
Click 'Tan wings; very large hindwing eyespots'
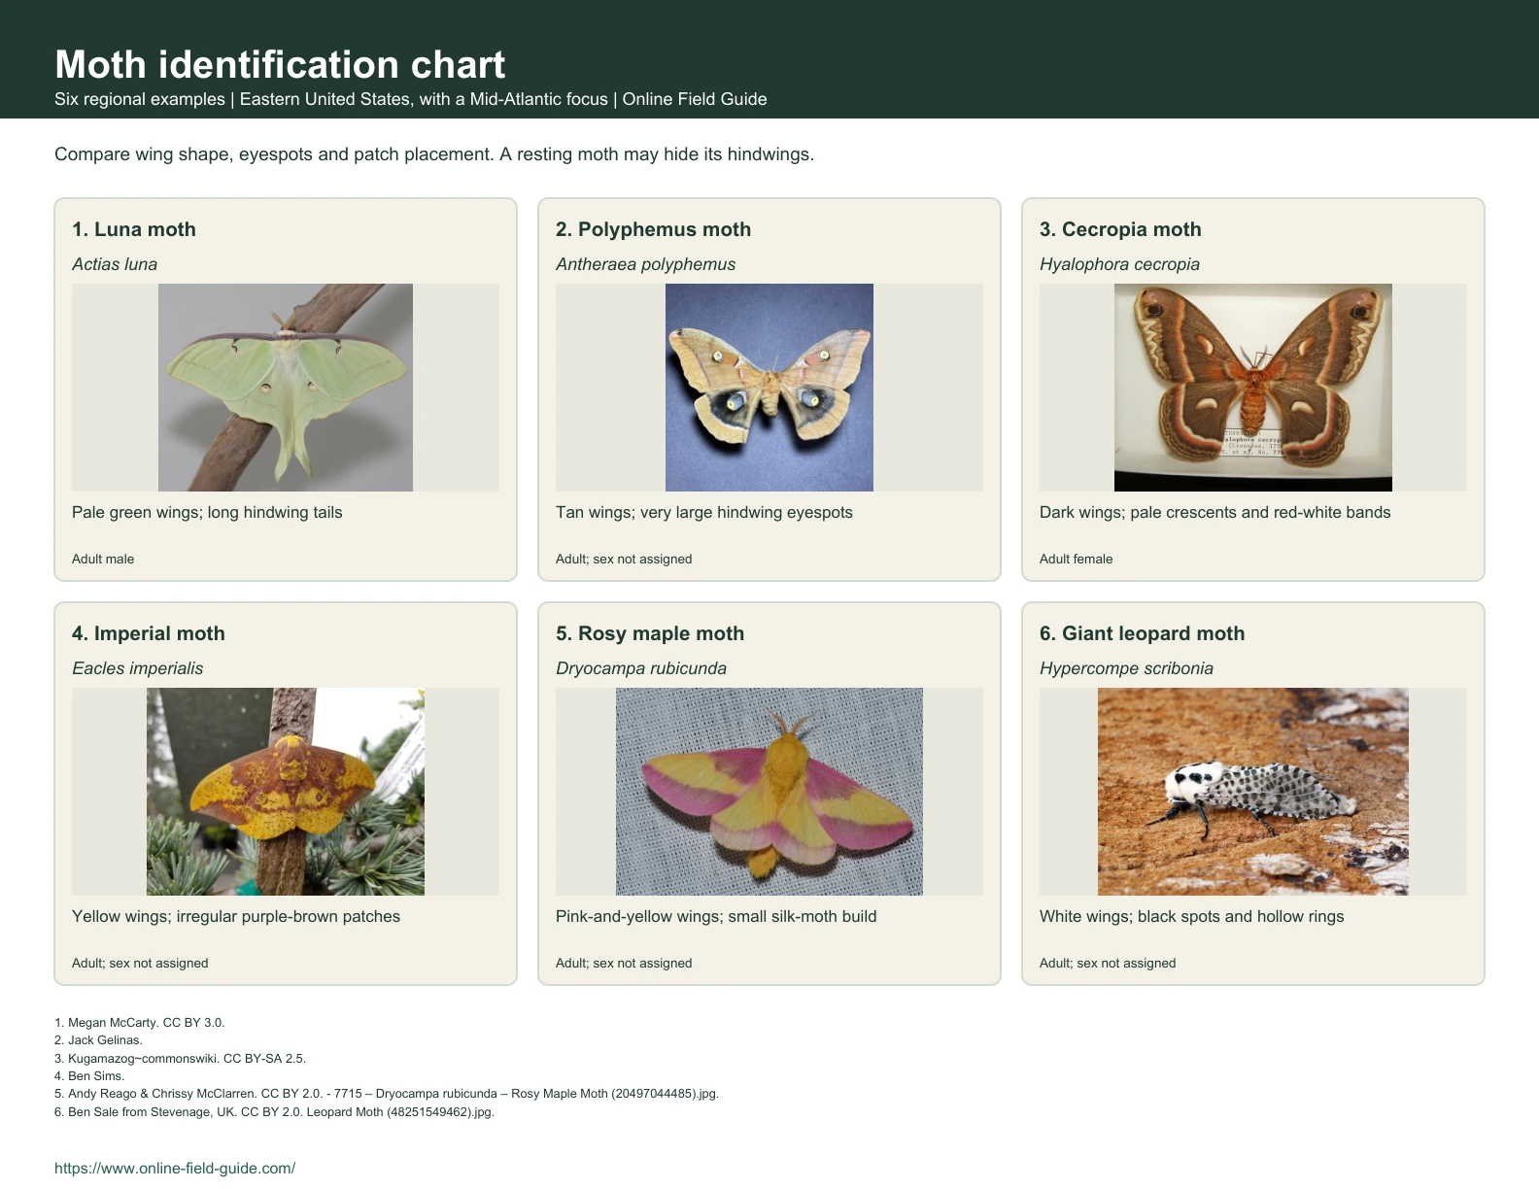704,512
